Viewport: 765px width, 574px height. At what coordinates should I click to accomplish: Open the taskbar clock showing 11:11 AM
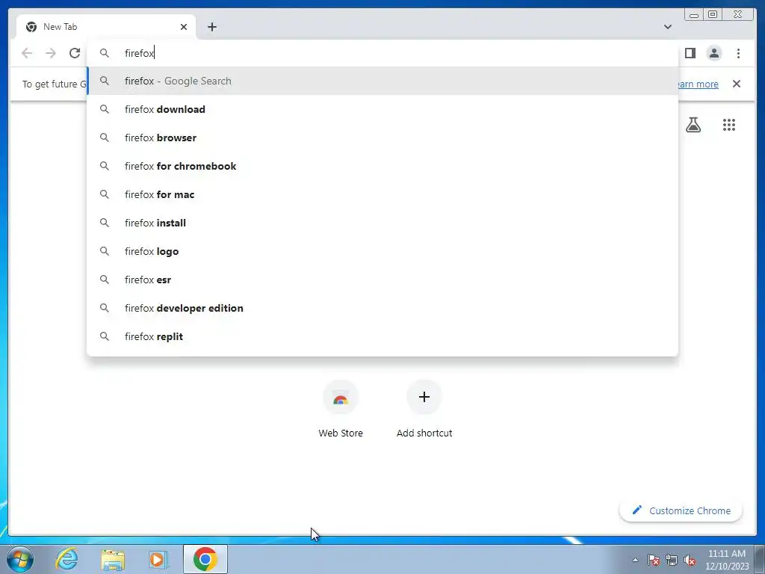(727, 560)
